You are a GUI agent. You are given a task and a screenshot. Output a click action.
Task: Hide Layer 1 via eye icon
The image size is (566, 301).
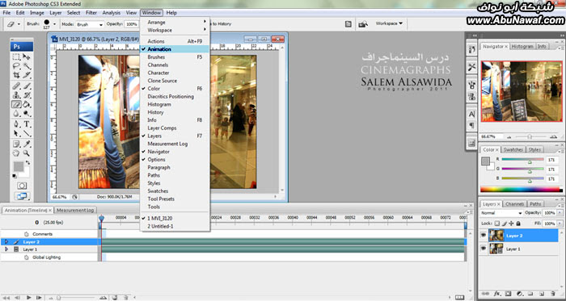coord(484,249)
